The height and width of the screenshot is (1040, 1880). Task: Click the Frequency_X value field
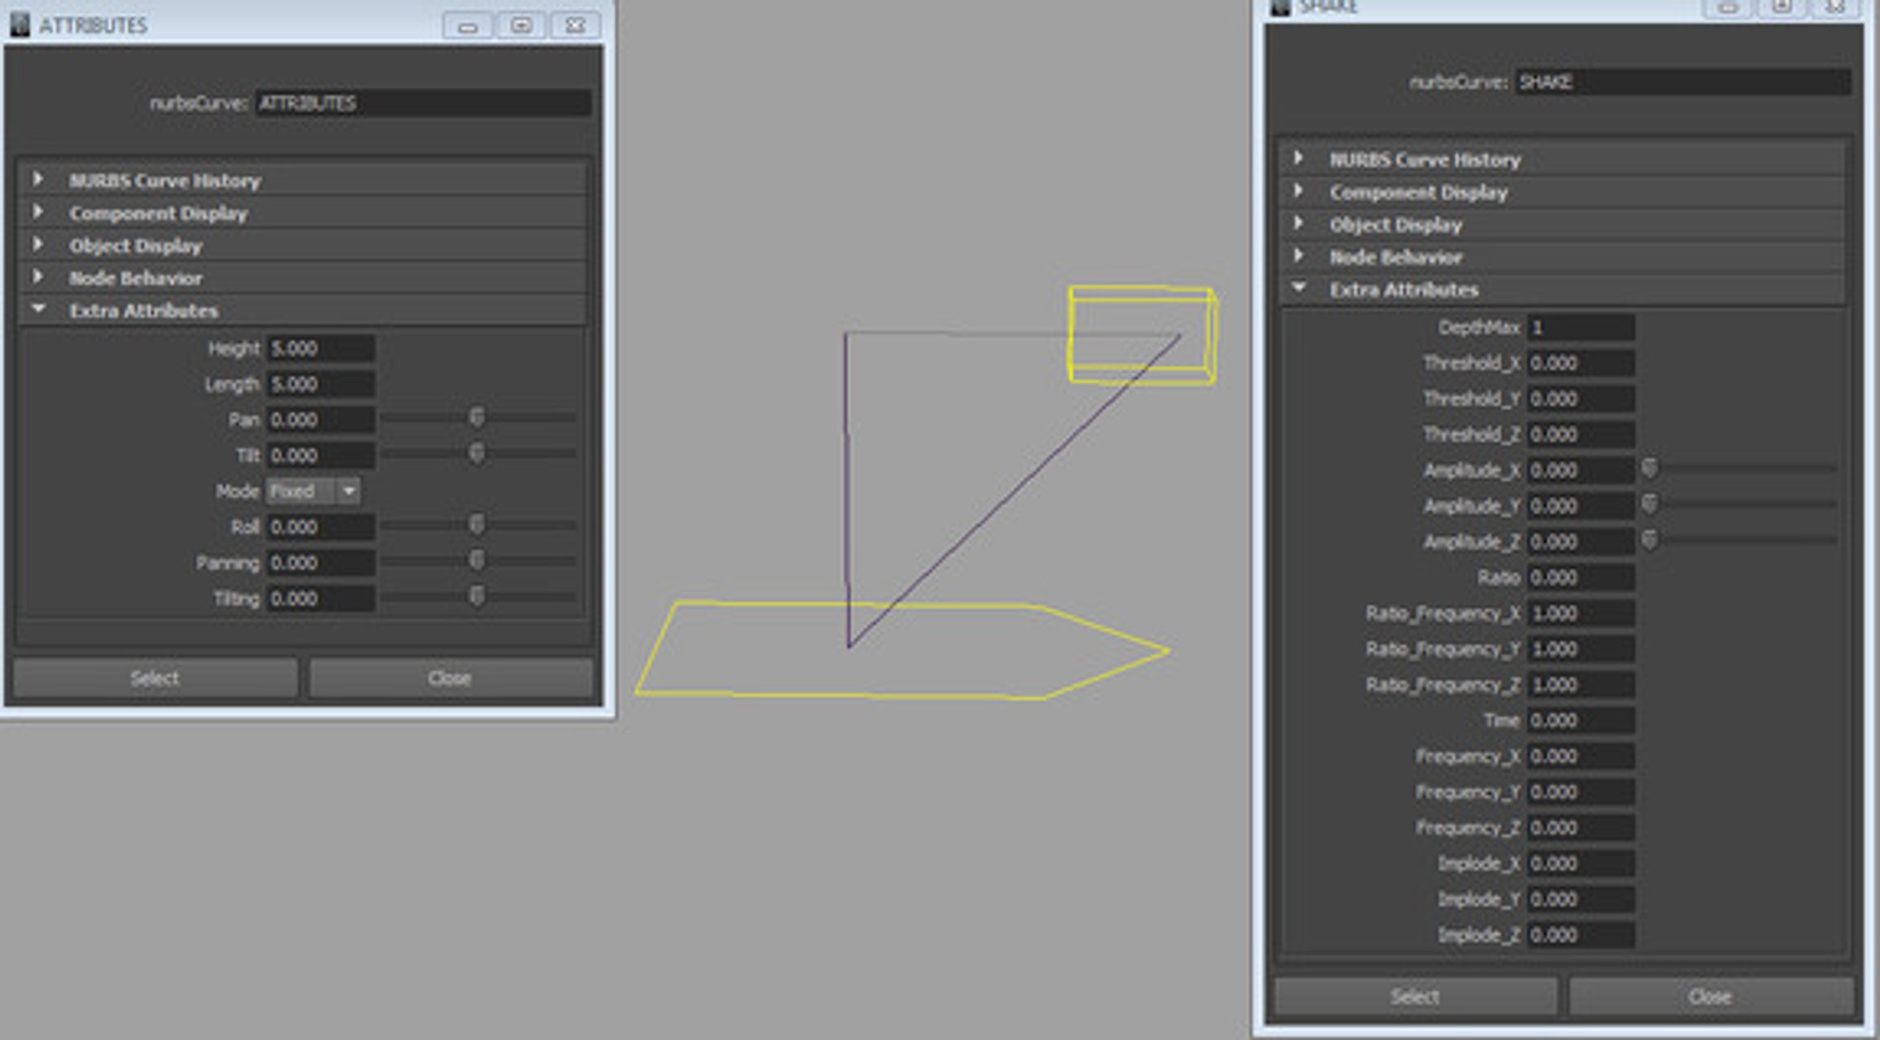pos(1580,756)
